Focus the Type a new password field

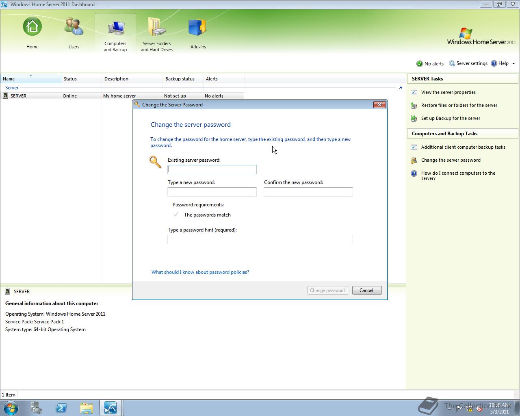tap(212, 192)
